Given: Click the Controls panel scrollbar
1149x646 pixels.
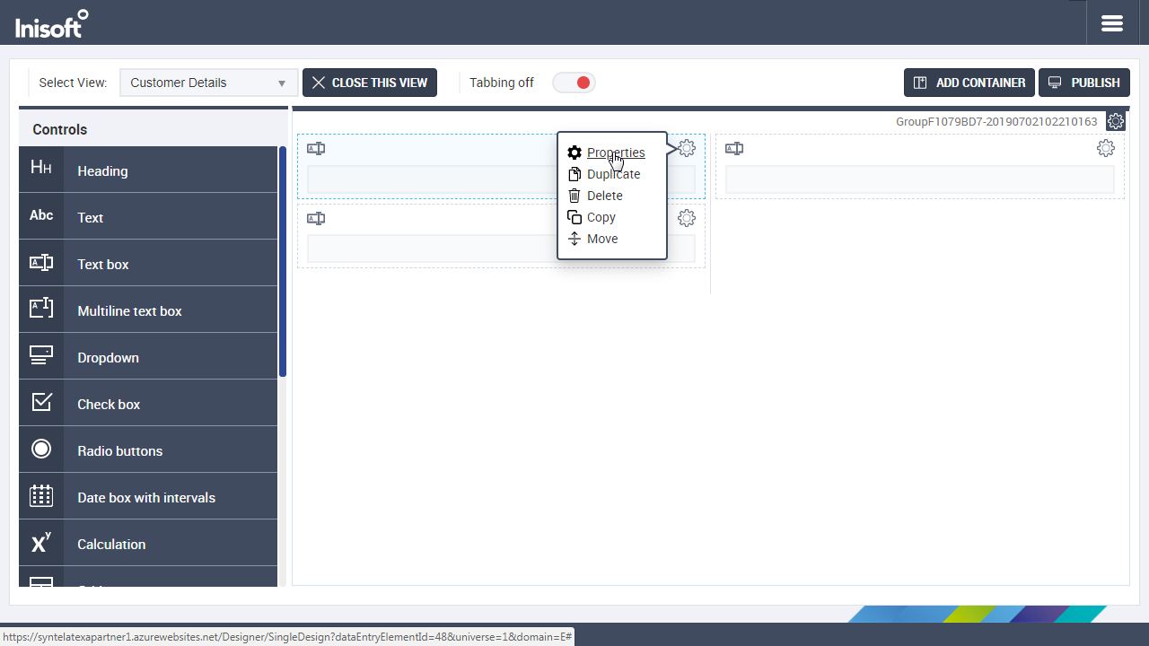Looking at the screenshot, I should point(283,262).
